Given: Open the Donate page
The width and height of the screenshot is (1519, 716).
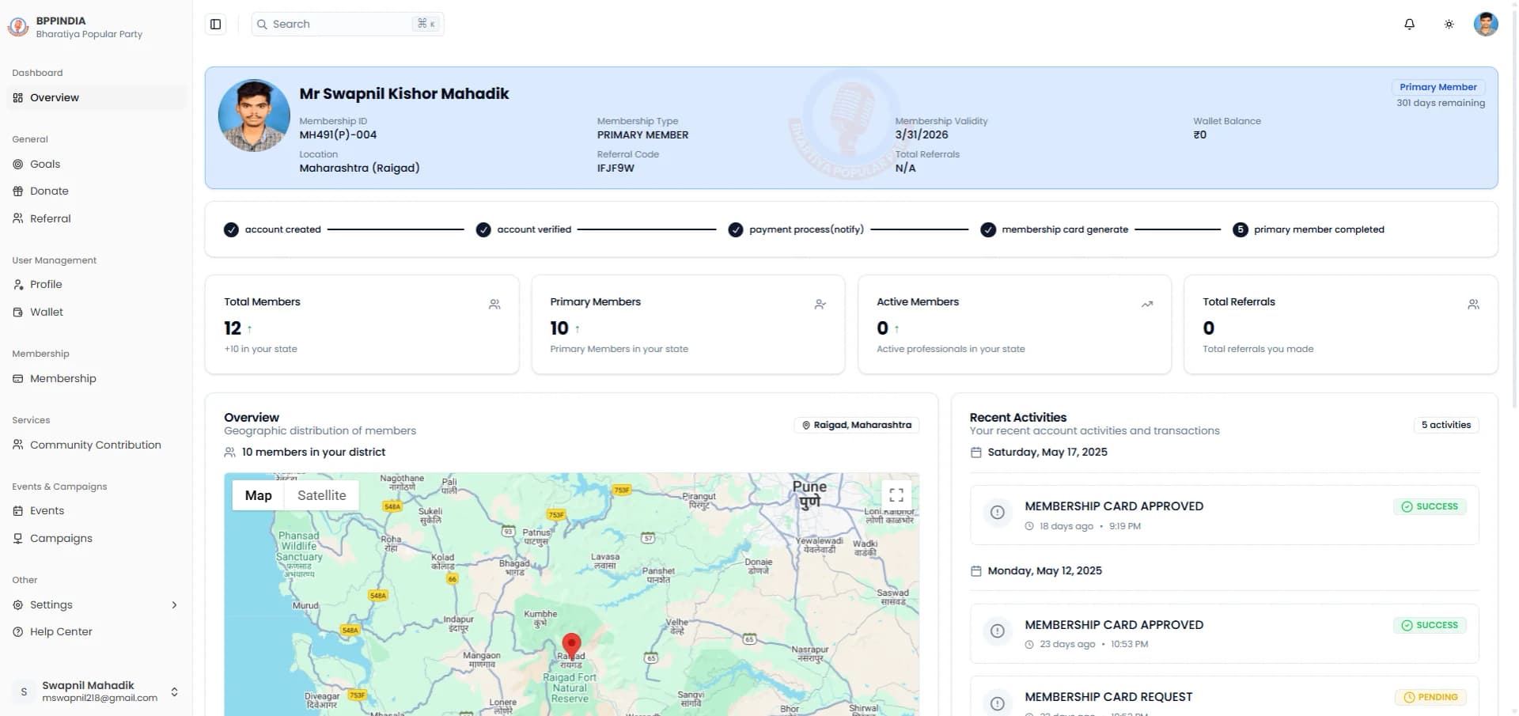Looking at the screenshot, I should 97,191.
